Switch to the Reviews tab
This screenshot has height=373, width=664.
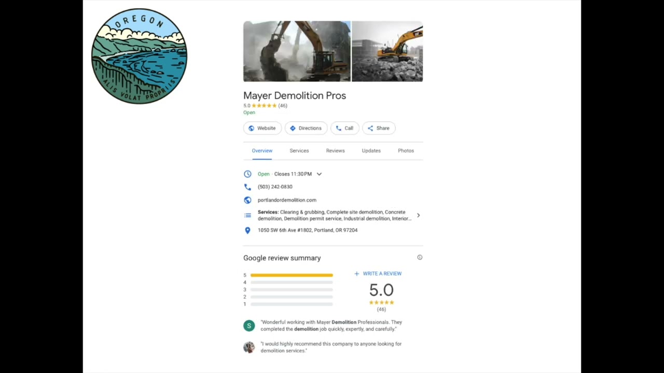click(335, 151)
